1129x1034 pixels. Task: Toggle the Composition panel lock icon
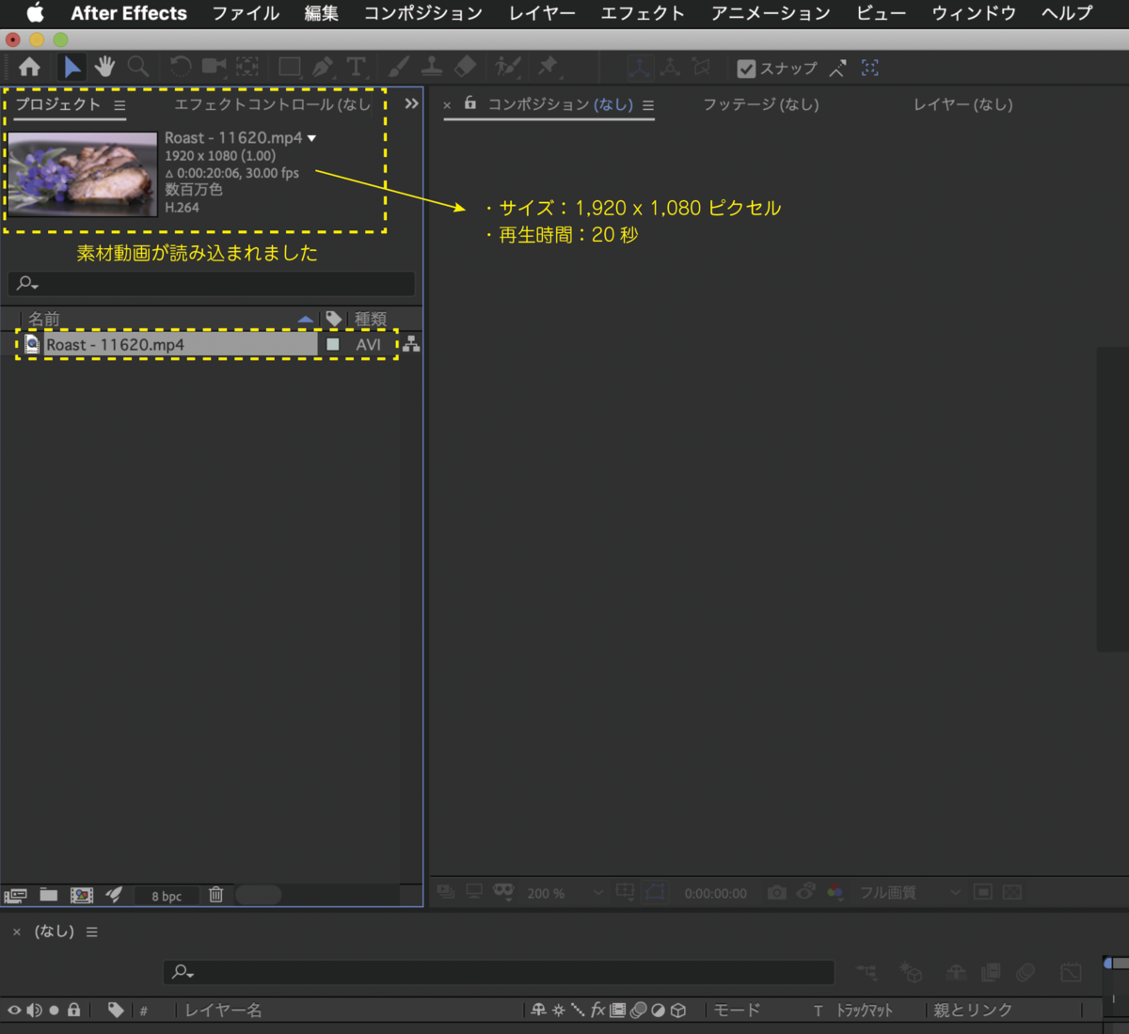click(x=470, y=103)
